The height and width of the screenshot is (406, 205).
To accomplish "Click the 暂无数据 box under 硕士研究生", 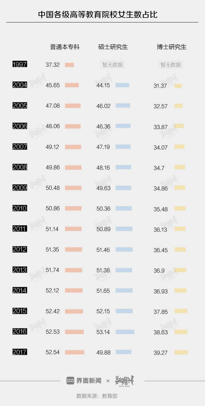I will 112,65.
